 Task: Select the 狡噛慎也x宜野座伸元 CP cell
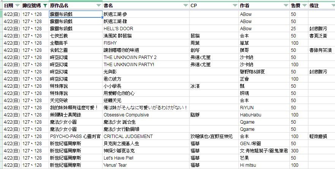[214, 136]
